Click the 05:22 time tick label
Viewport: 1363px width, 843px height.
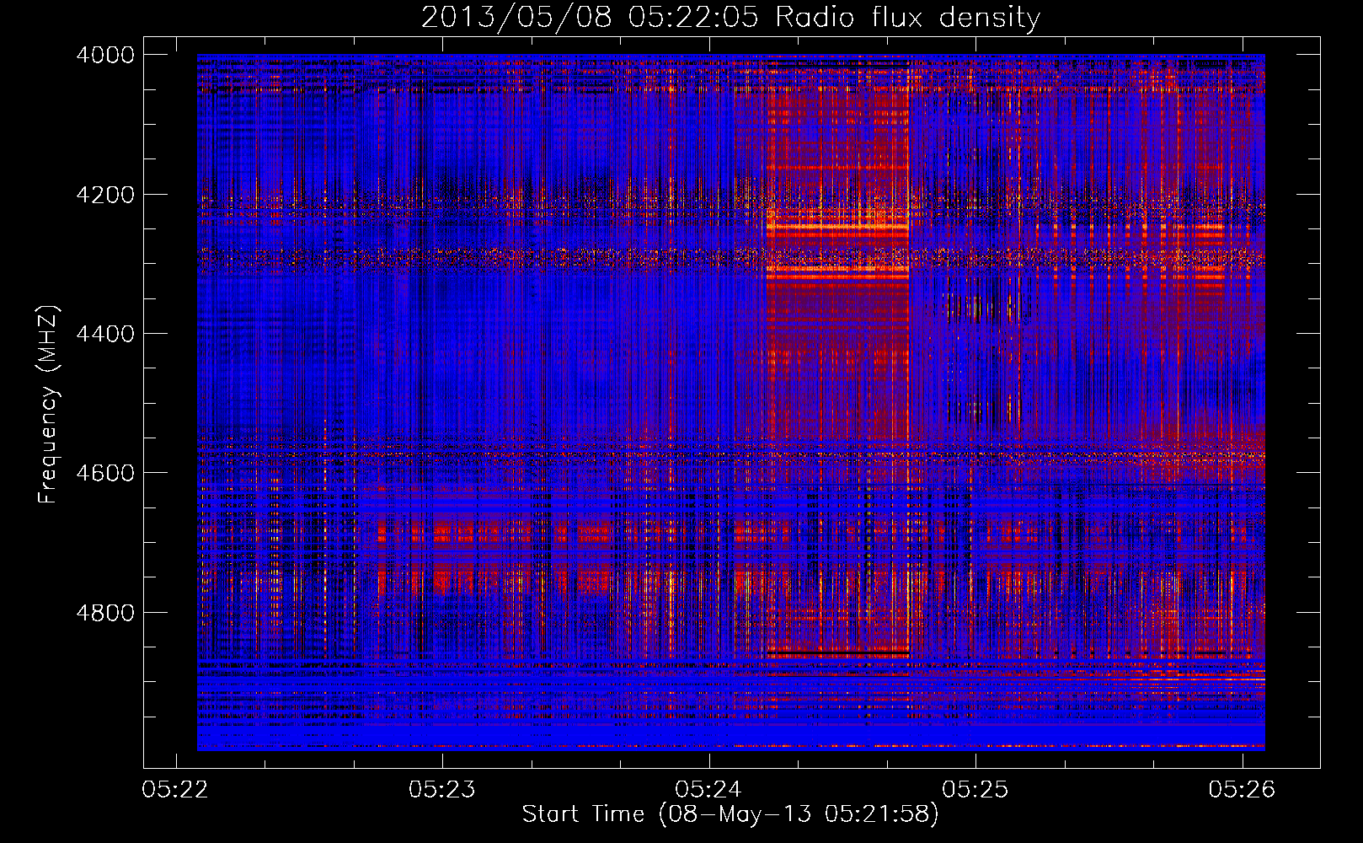point(175,790)
